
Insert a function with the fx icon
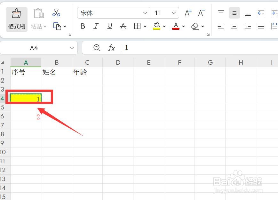[x=111, y=47]
